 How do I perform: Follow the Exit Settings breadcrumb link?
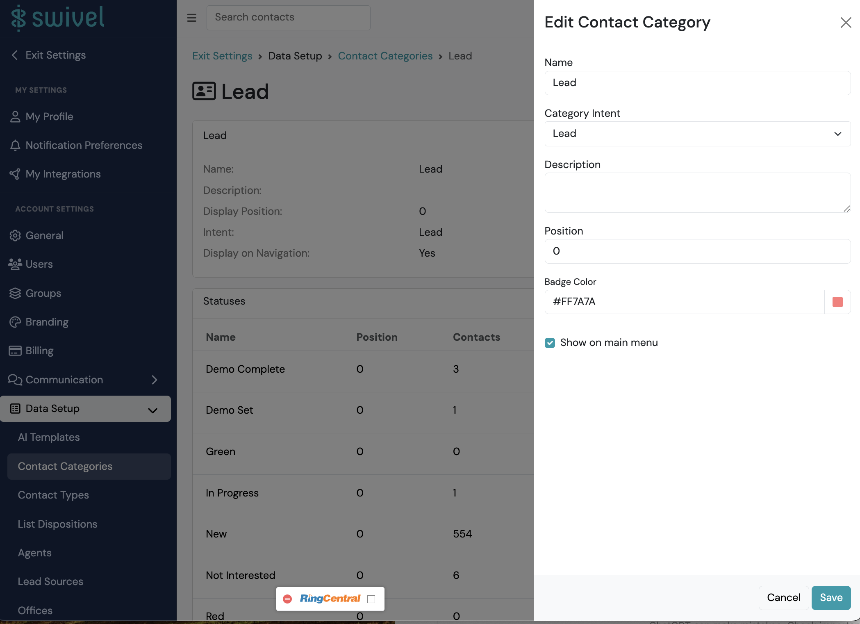coord(222,56)
